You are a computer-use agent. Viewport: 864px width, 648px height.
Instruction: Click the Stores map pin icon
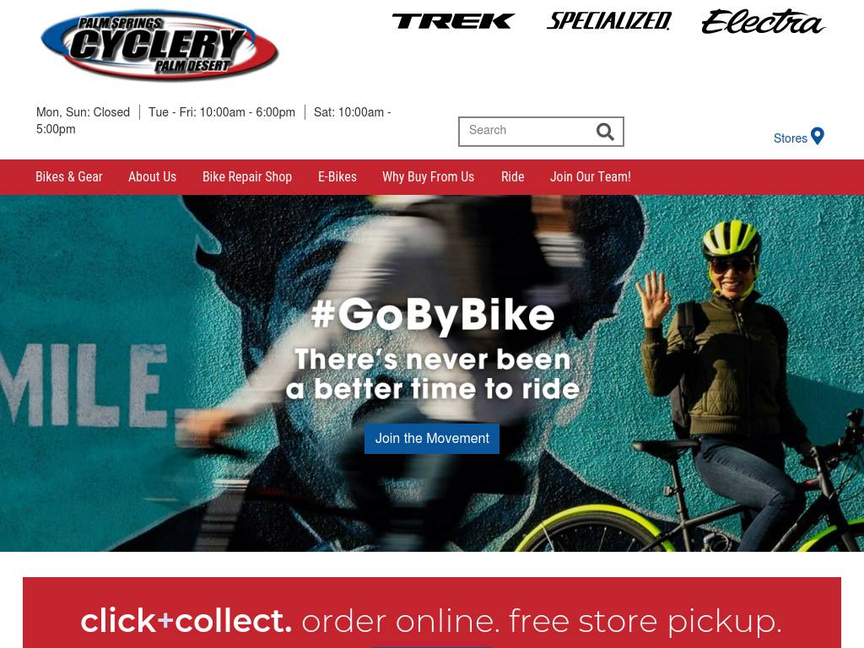coord(818,136)
